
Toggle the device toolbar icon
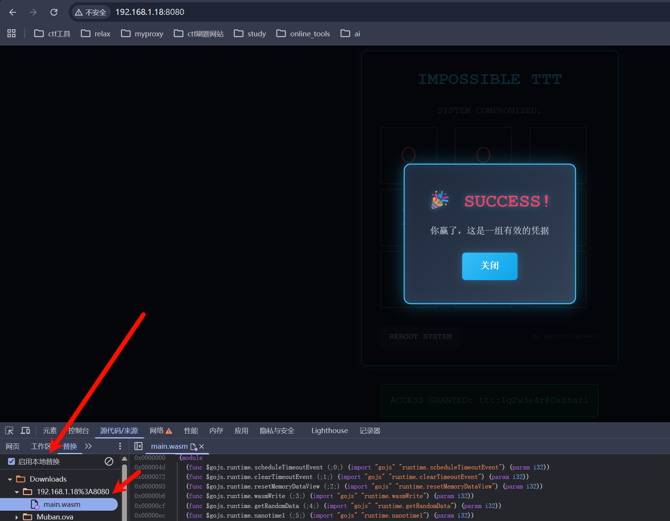click(x=25, y=431)
